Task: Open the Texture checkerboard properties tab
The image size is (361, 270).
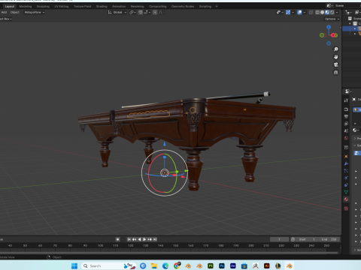Action: [346, 208]
